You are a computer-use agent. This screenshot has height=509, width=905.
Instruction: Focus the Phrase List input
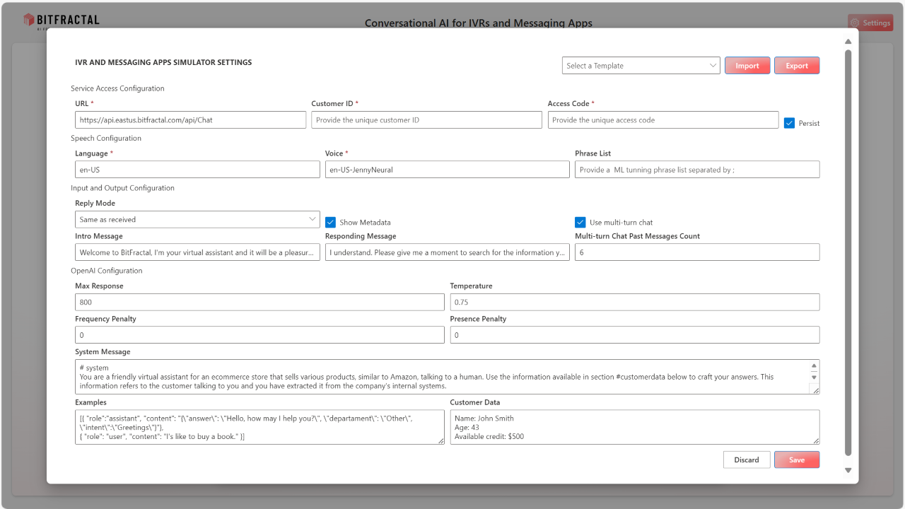697,170
